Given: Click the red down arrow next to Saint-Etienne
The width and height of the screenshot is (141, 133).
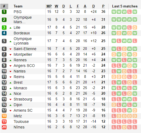Looking at the screenshot, I should (10, 49).
